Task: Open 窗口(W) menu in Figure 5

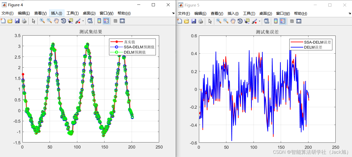Action: pos(283,13)
